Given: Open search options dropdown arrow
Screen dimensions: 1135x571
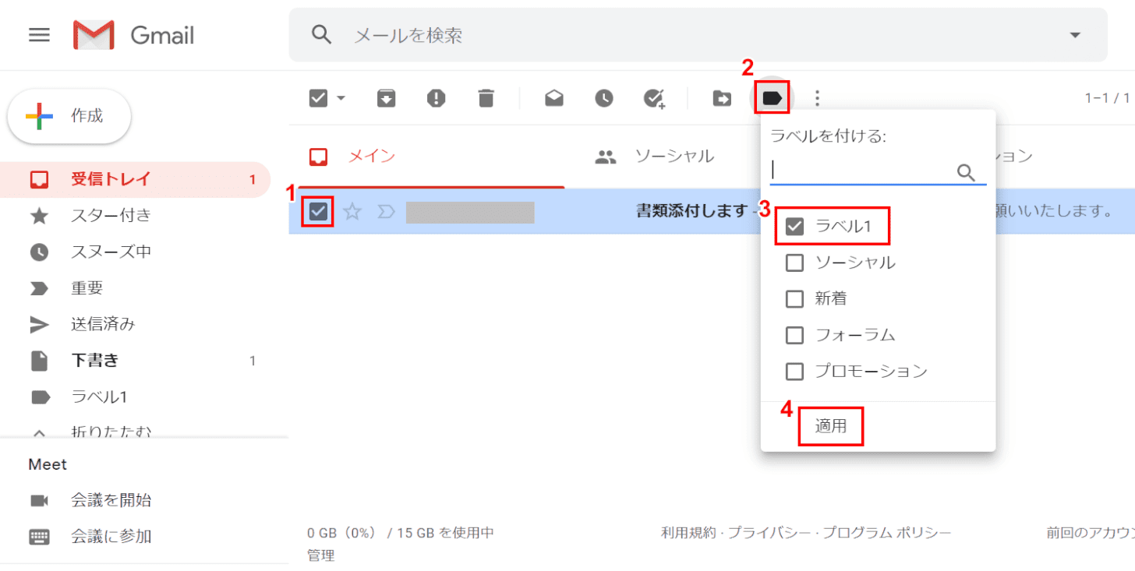Looking at the screenshot, I should coord(1076,35).
